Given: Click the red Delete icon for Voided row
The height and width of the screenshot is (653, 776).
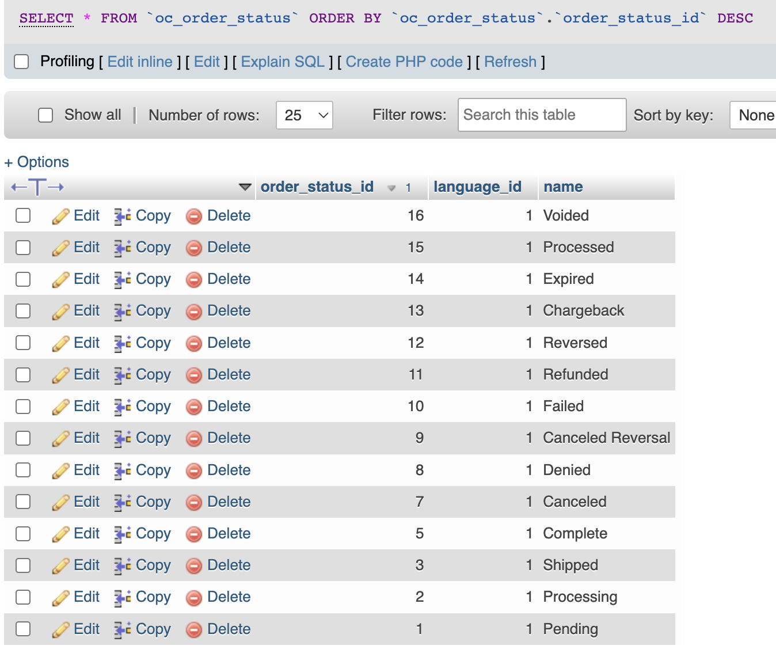Looking at the screenshot, I should 194,217.
